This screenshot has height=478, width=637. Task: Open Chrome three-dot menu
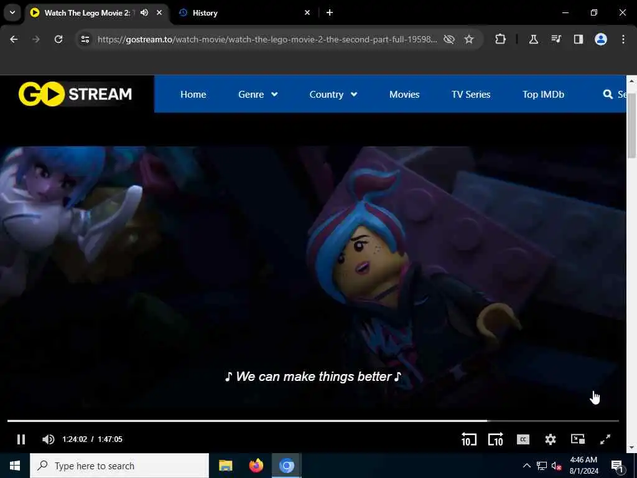point(623,39)
